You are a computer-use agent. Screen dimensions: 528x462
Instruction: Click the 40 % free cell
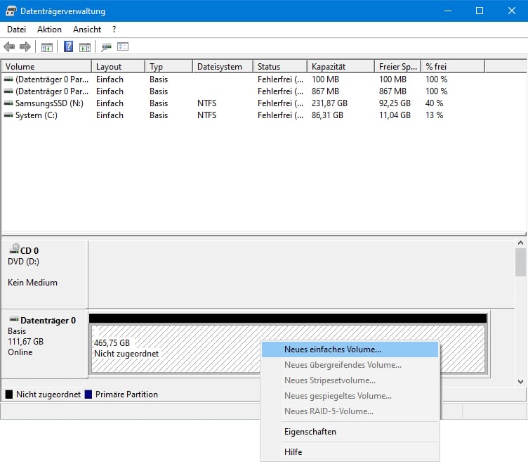[x=434, y=103]
